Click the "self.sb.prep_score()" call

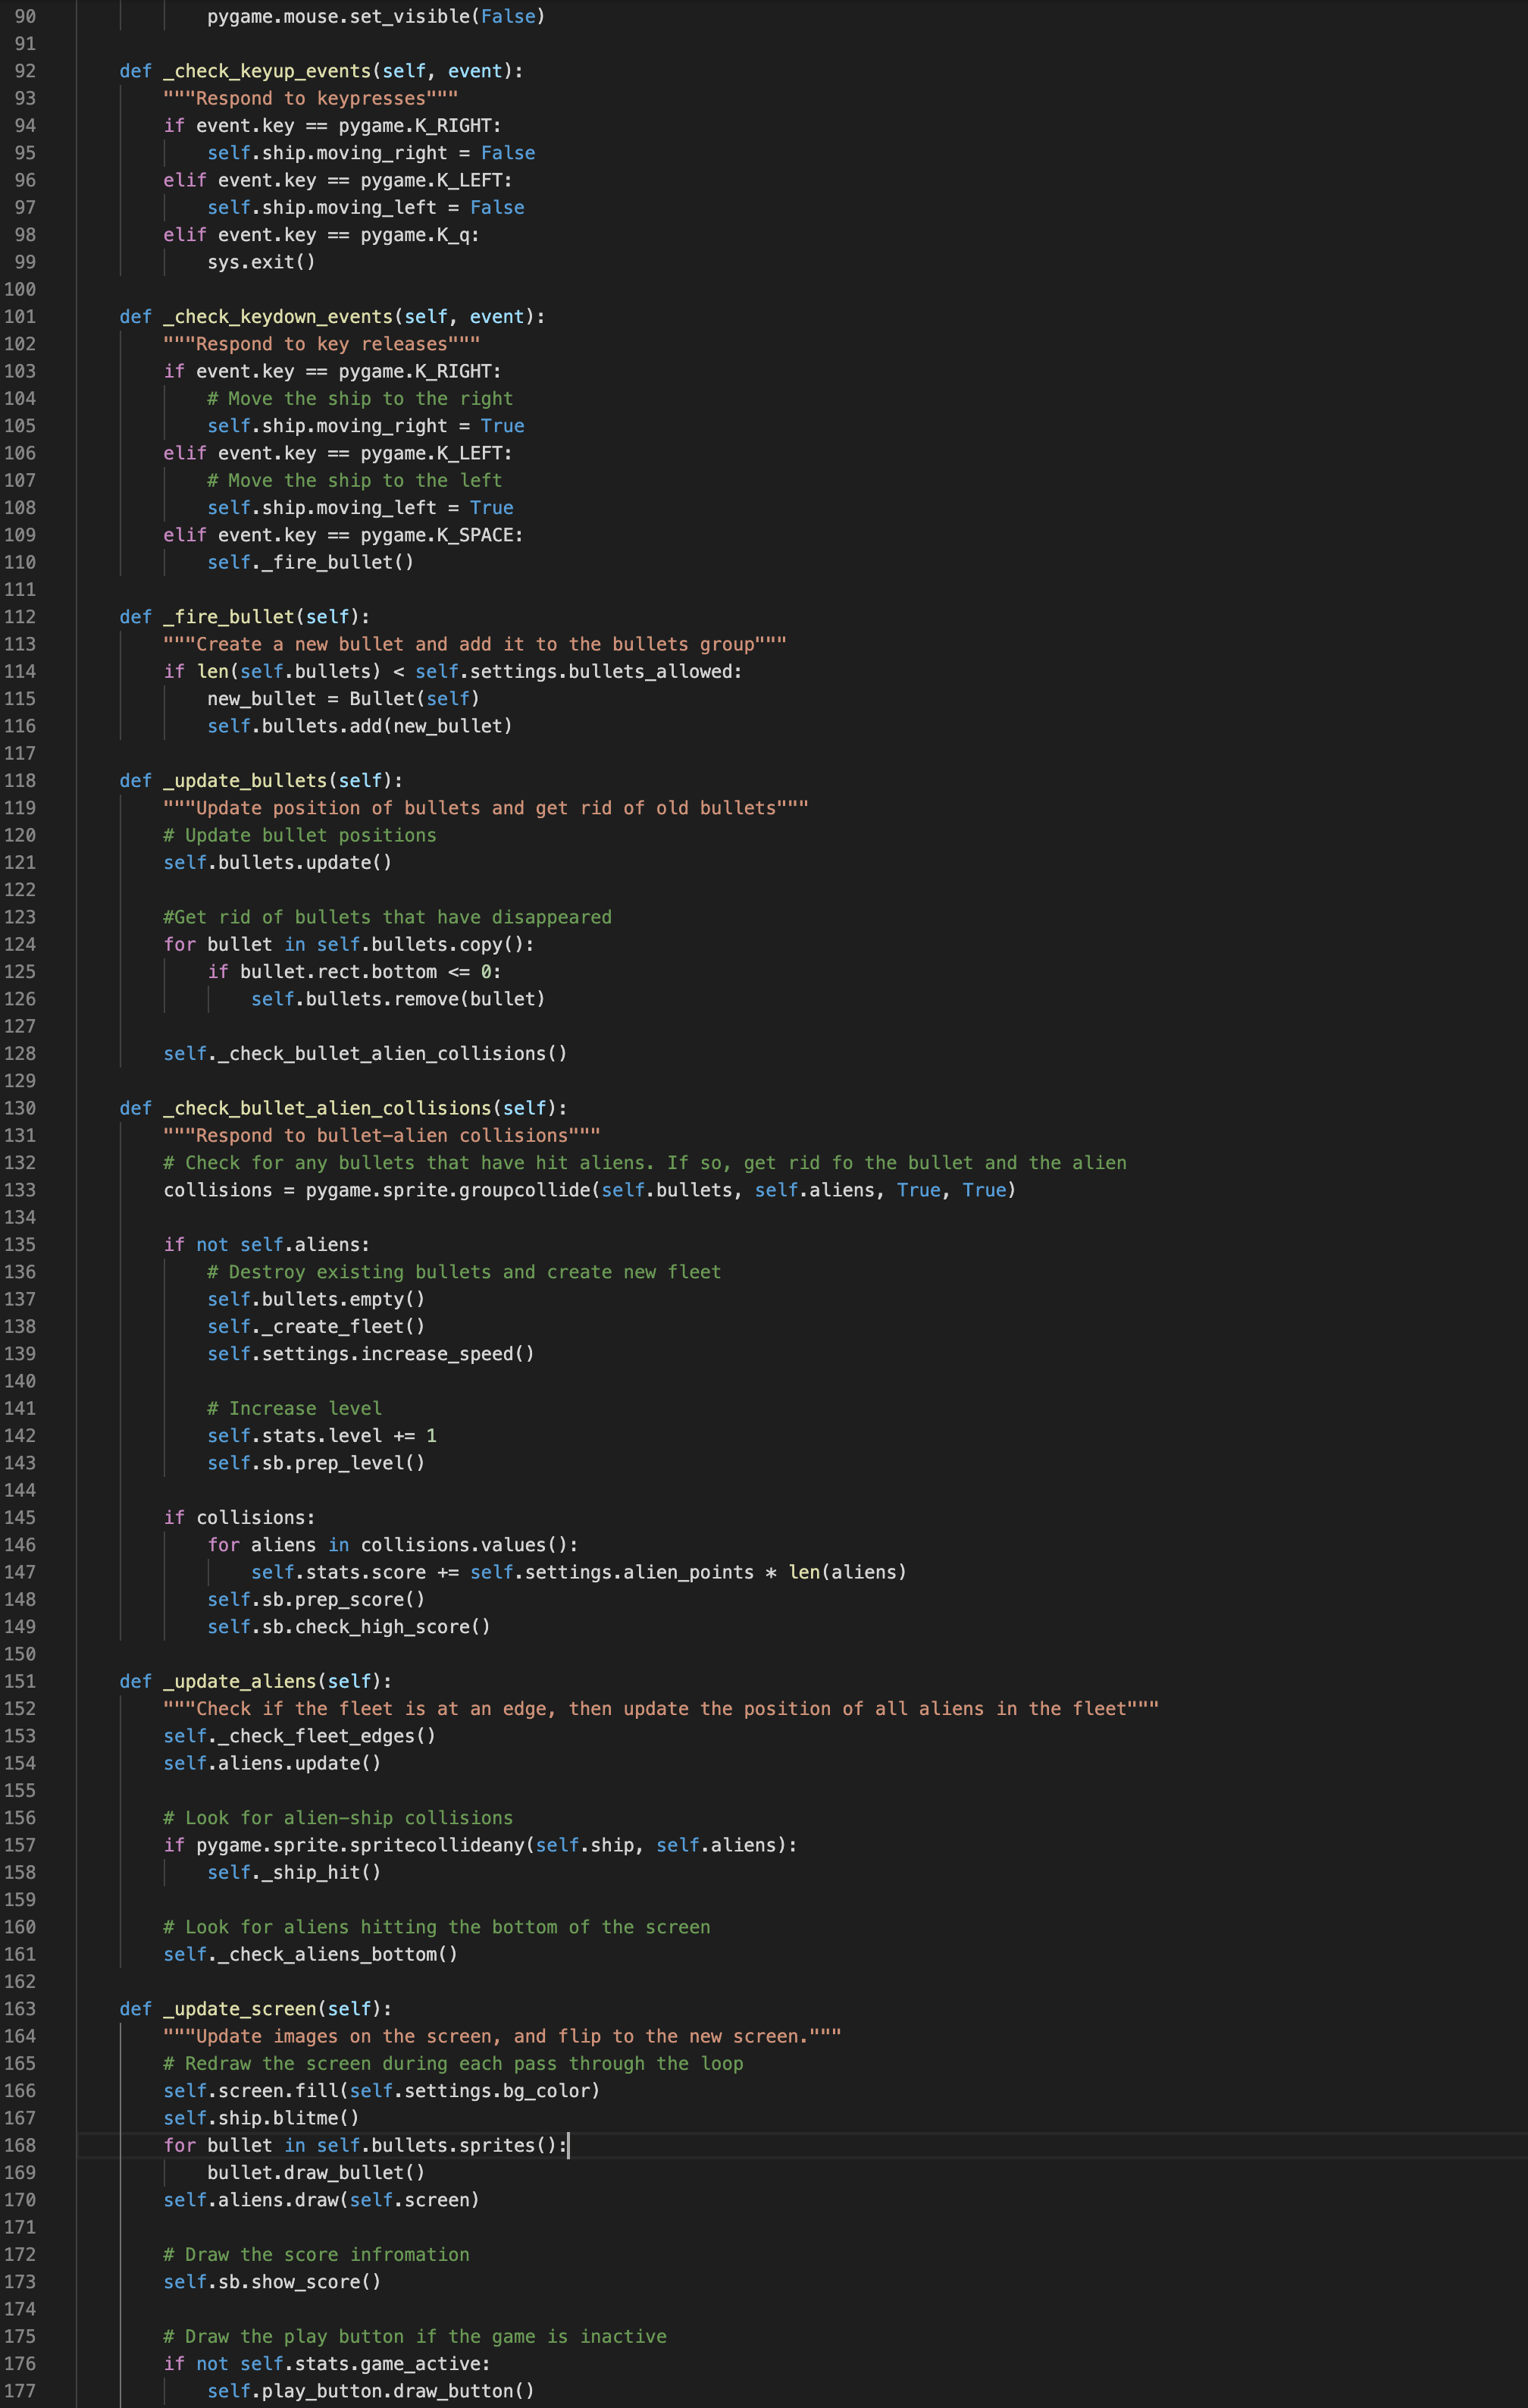[316, 1599]
